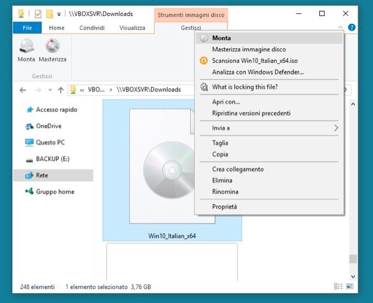Click the address bar folder icon

[x=73, y=90]
